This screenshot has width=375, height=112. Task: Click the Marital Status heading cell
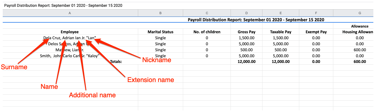click(161, 32)
